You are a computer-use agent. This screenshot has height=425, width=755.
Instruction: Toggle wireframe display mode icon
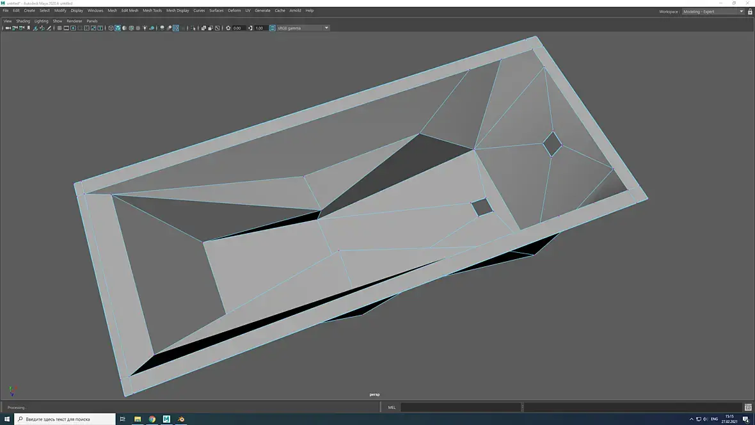click(x=111, y=28)
